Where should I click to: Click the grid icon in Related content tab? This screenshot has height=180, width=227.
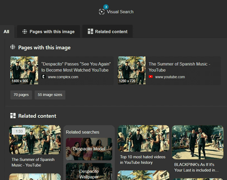tap(90, 31)
